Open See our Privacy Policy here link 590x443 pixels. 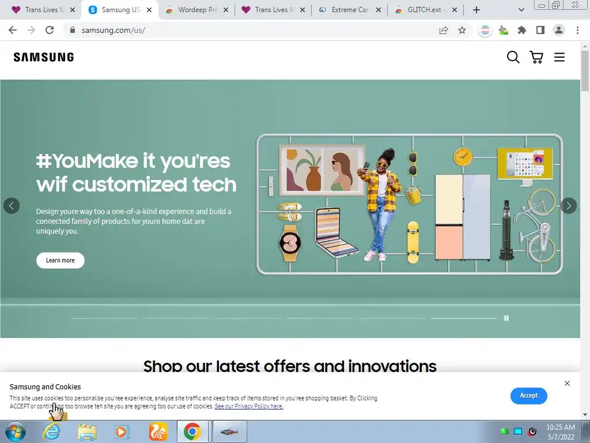coord(249,406)
